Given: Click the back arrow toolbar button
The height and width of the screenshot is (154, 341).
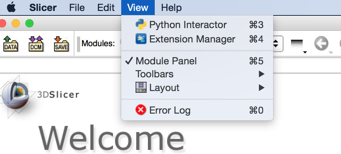Looking at the screenshot, I should click(321, 43).
